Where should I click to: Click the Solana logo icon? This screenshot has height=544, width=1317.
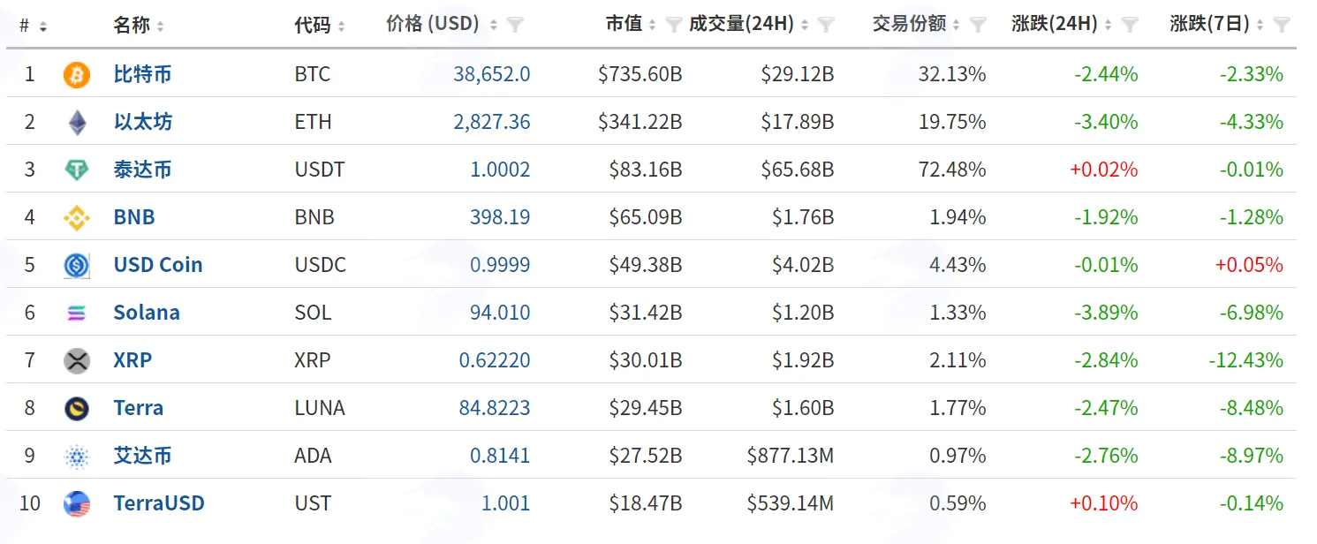point(77,314)
